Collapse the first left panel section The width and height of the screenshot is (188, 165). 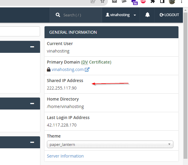32,47
